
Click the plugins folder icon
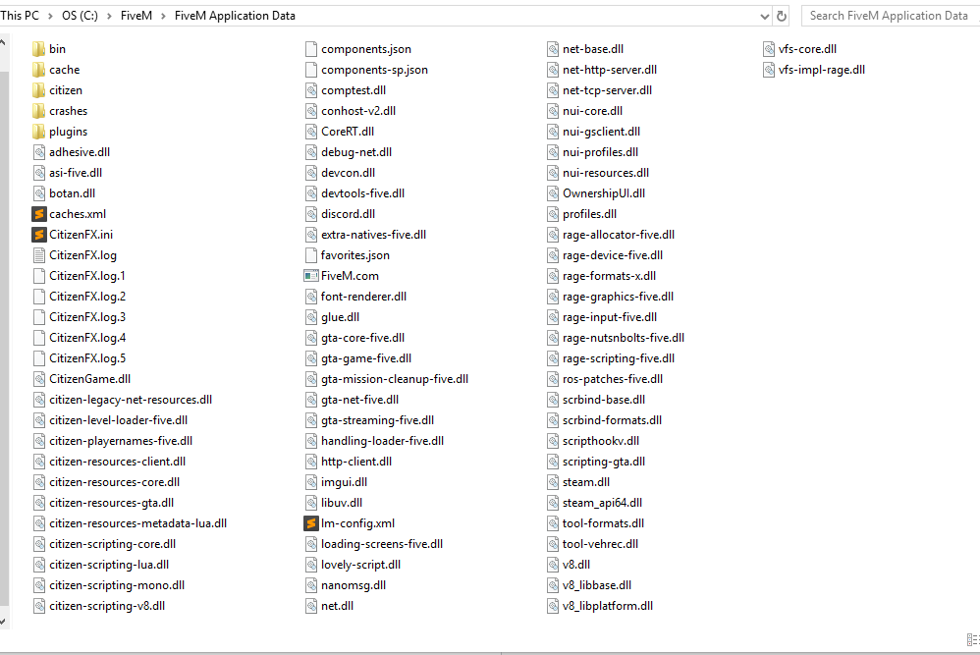tap(38, 132)
